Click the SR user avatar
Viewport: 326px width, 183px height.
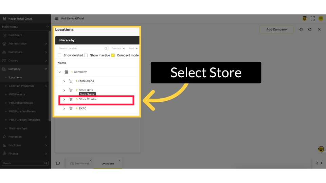(x=321, y=19)
